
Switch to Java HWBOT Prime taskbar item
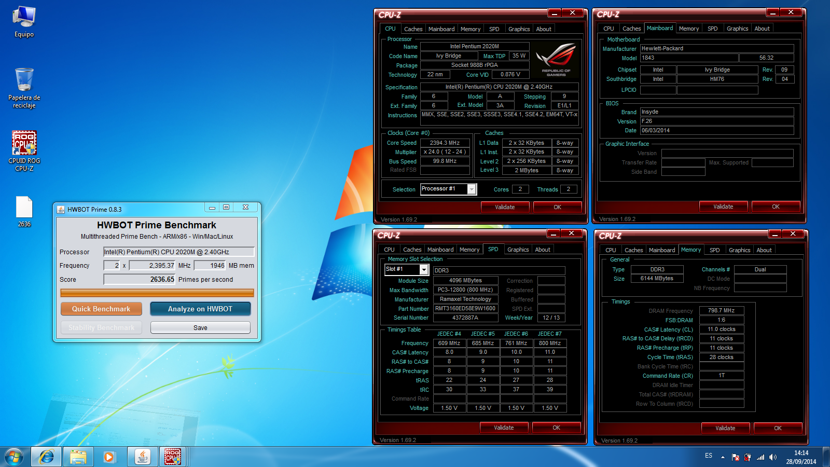142,457
